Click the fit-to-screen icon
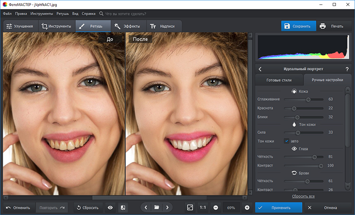 click(x=190, y=207)
